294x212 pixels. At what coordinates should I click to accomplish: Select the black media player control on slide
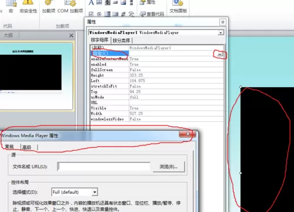[267, 149]
